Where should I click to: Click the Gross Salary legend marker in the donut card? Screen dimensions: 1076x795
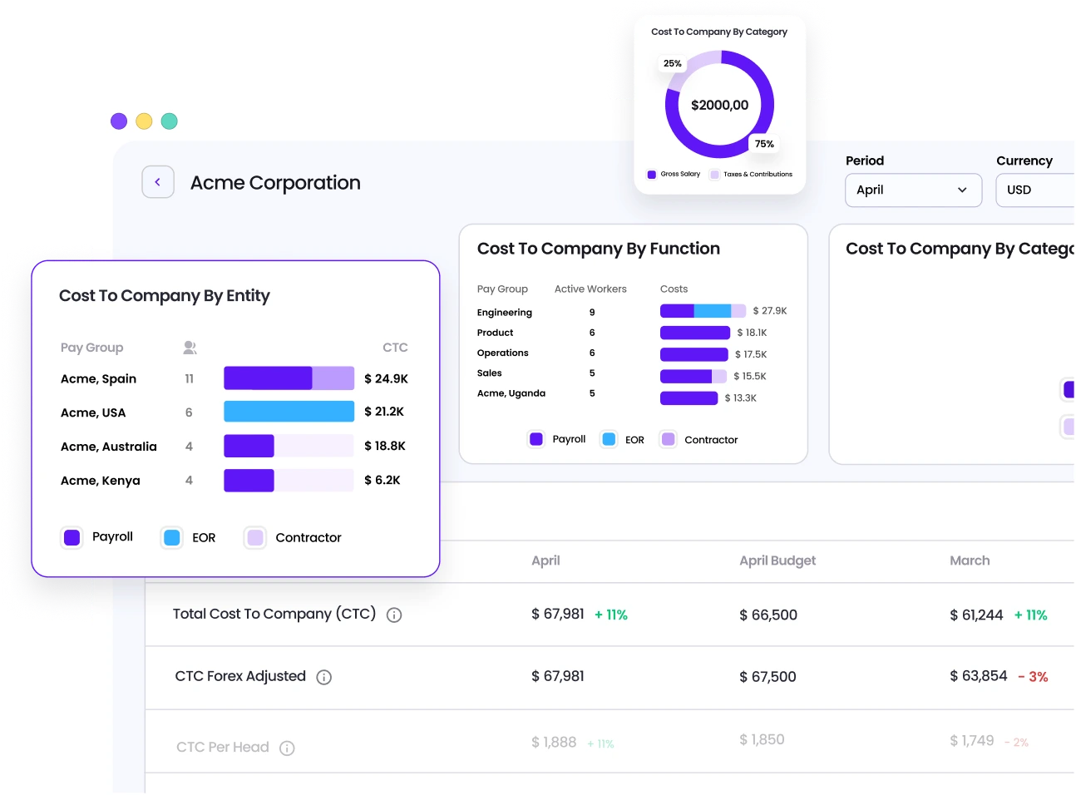point(651,175)
